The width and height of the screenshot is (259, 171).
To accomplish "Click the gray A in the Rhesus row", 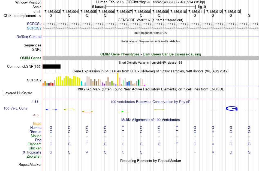I will [213, 132].
